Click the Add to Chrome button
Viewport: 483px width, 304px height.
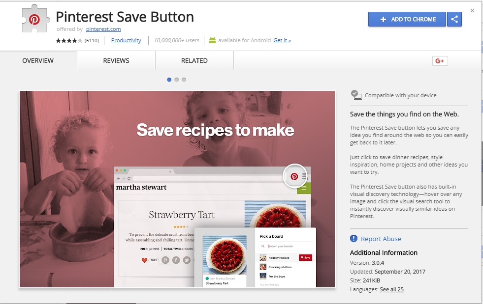[x=407, y=19]
